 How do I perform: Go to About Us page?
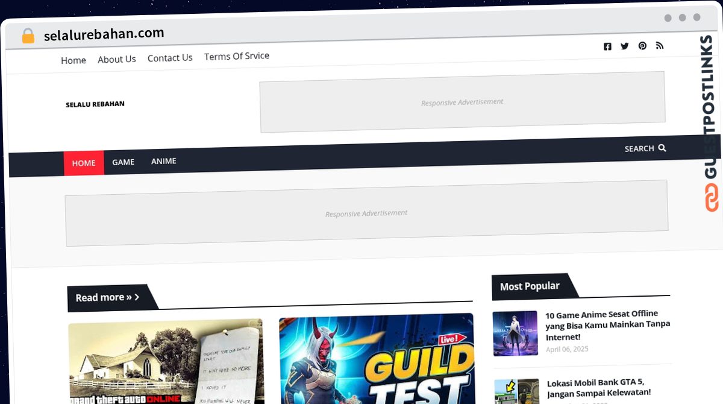(117, 59)
